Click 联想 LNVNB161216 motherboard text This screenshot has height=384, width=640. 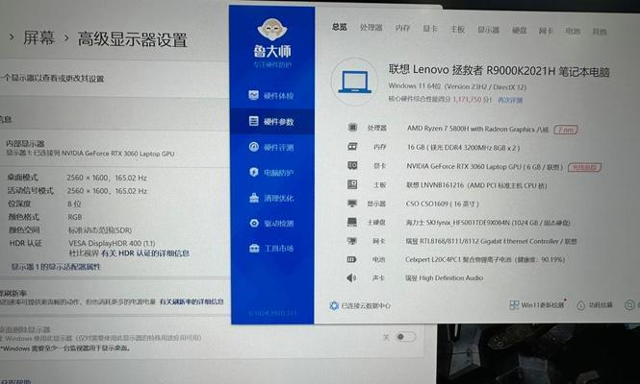[476, 185]
